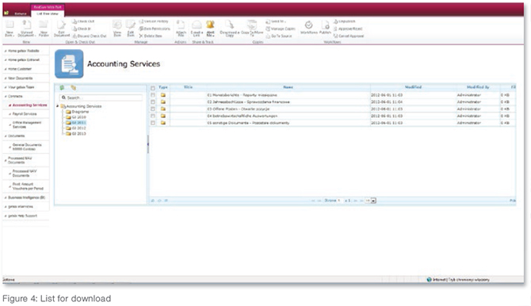Viewport: 531px width, 306px height.
Task: Switch to the ribbon tab left of List tree view
Action: 21,13
